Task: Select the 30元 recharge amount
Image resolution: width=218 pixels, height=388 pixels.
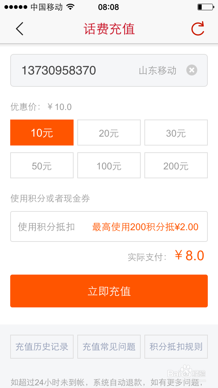Action: point(176,133)
